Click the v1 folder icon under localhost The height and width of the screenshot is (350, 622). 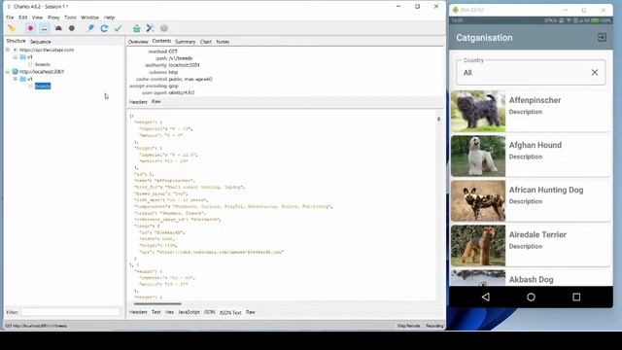[x=22, y=79]
